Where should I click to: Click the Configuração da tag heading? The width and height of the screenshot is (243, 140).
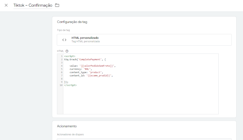[72, 22]
